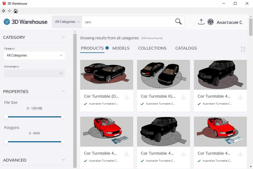The height and width of the screenshot is (169, 253).
Task: Go back with the left arrow icon
Action: click(3, 11)
